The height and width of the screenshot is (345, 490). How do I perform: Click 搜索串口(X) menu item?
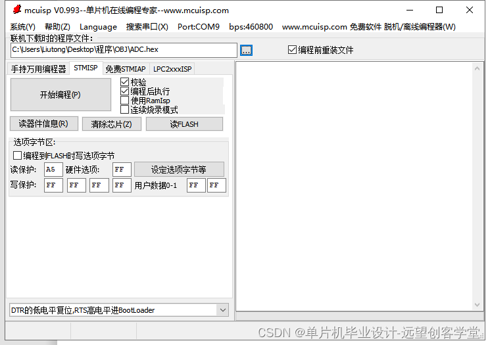[147, 27]
